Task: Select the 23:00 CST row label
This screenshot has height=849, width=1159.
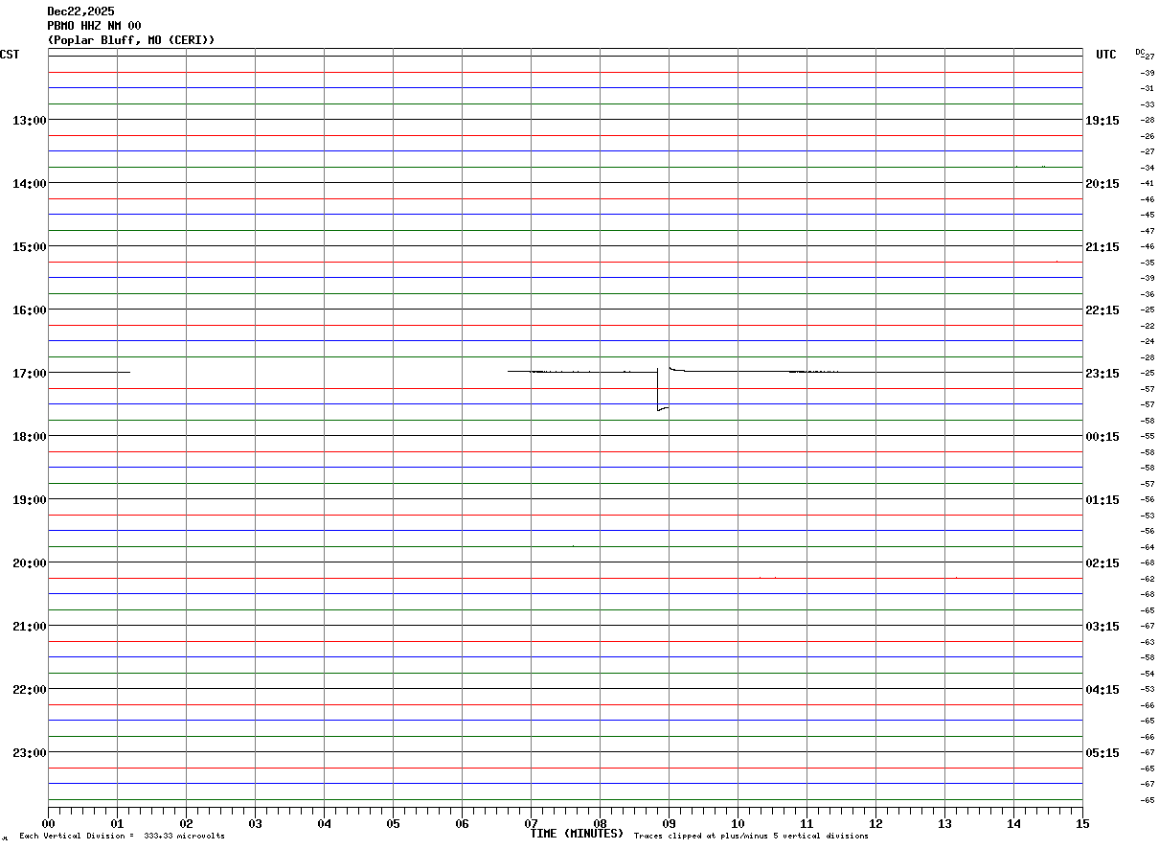Action: click(x=30, y=752)
